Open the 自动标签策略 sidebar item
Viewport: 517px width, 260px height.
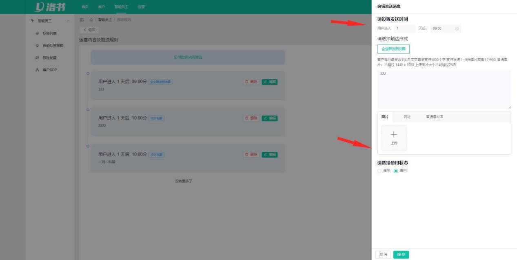[52, 45]
